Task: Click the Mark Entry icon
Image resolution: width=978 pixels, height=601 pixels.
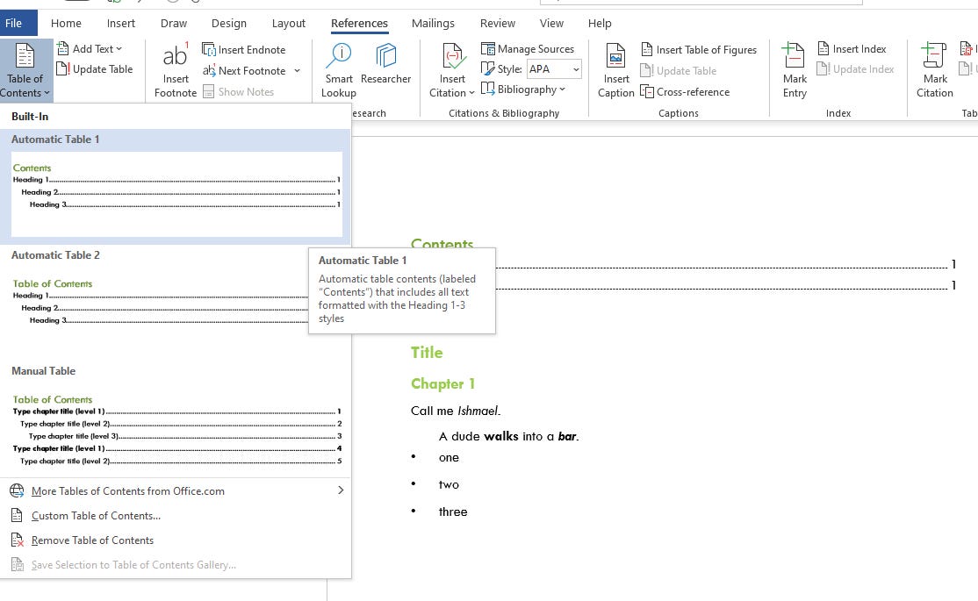Action: pyautogui.click(x=795, y=55)
